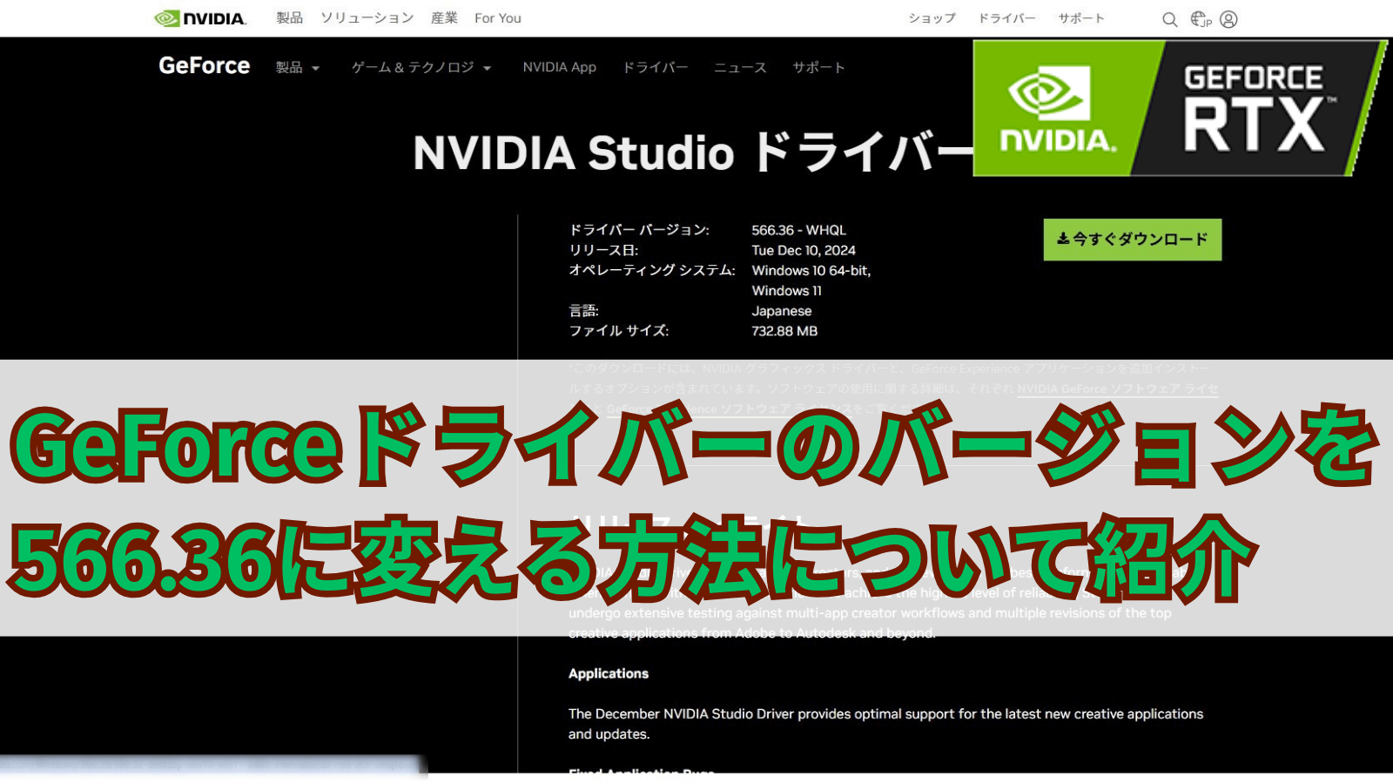Image resolution: width=1393 pixels, height=784 pixels.
Task: Open the user account profile icon
Action: point(1228,19)
